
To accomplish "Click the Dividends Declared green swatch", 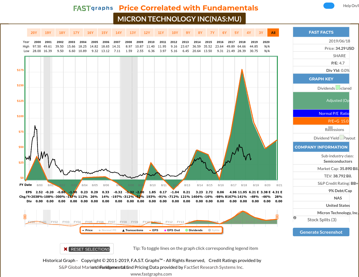I will 338,87.
